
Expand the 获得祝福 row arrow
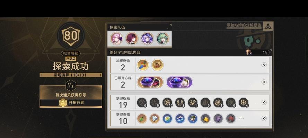pyautogui.click(x=264, y=102)
